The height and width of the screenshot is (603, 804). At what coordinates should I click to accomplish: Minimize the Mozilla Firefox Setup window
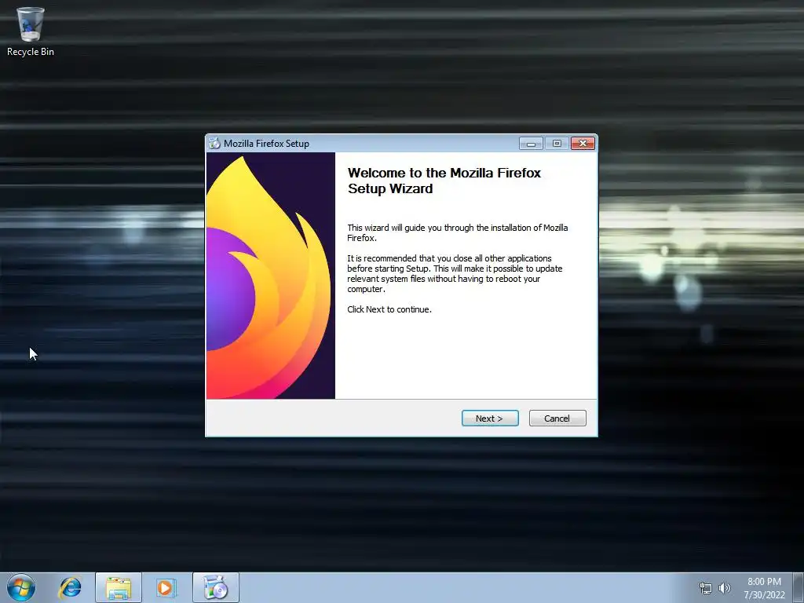pos(532,144)
